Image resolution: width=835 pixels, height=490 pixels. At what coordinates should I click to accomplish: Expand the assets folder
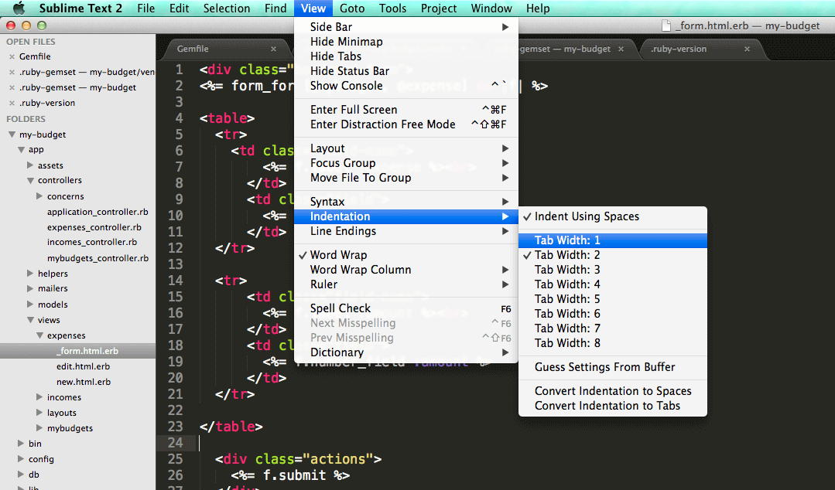(x=30, y=165)
